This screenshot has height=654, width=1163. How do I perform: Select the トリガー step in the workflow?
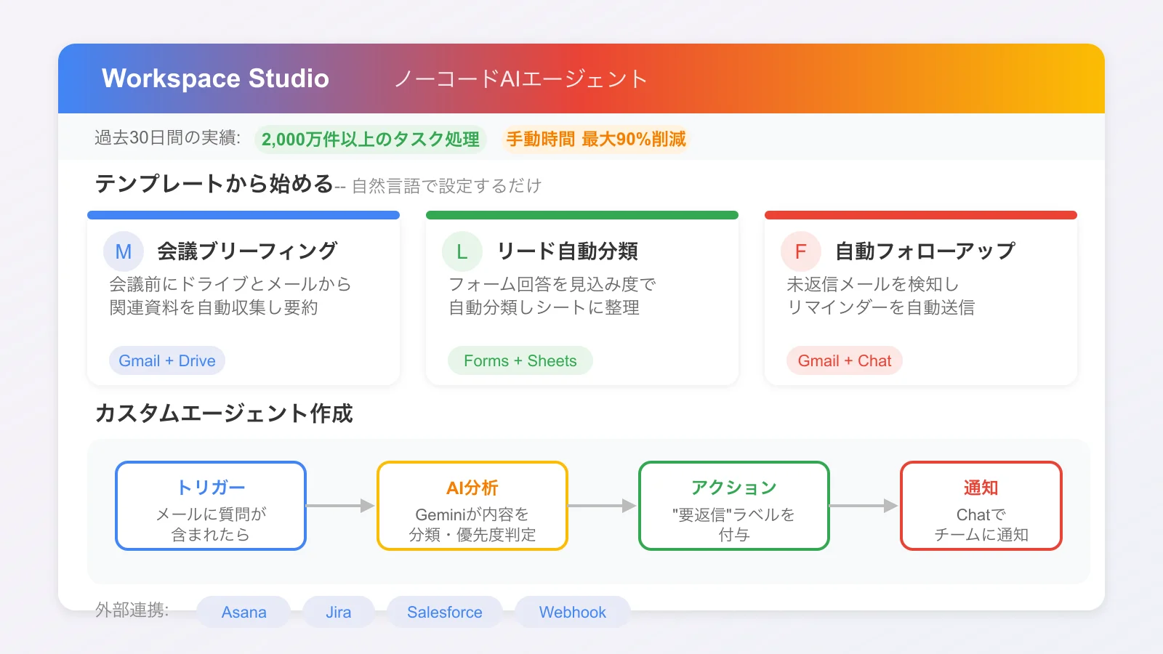(210, 506)
